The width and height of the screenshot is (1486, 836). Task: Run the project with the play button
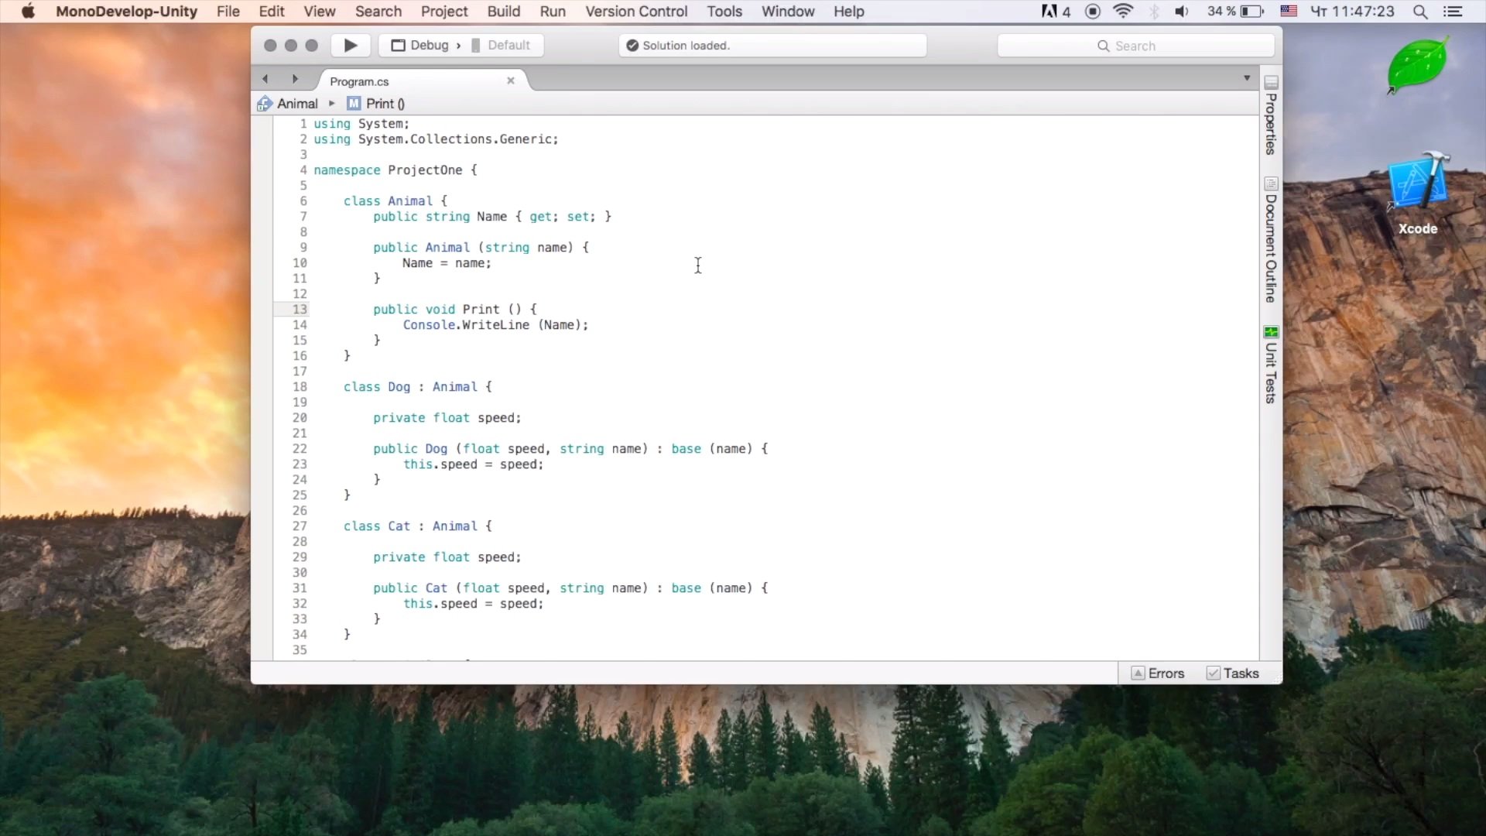[x=351, y=46]
